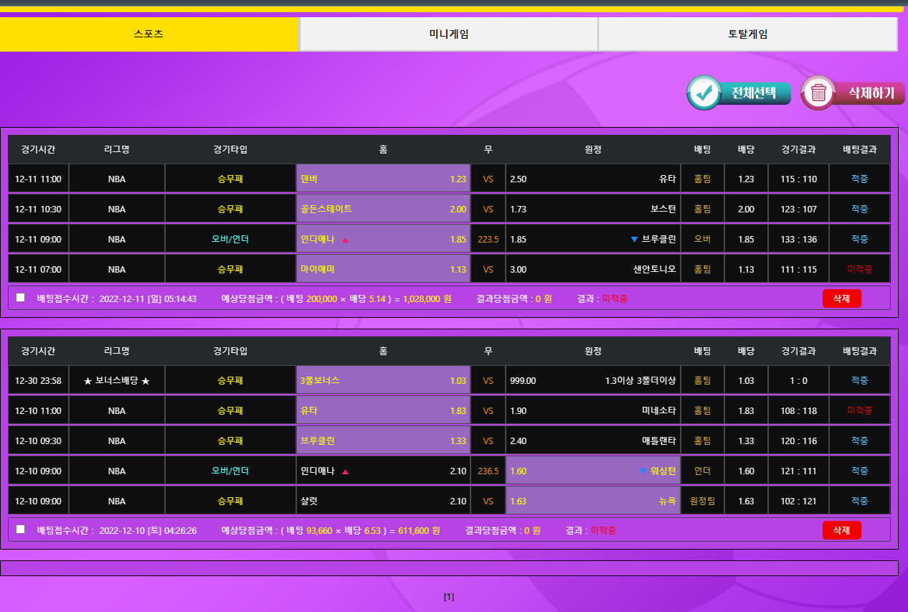Select the 마이애미 1.13 home cell

click(x=383, y=270)
